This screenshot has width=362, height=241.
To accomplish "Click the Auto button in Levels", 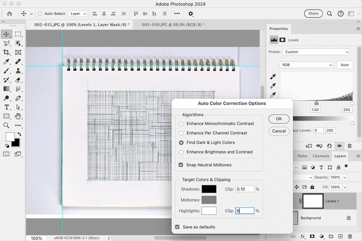I will 345,65.
